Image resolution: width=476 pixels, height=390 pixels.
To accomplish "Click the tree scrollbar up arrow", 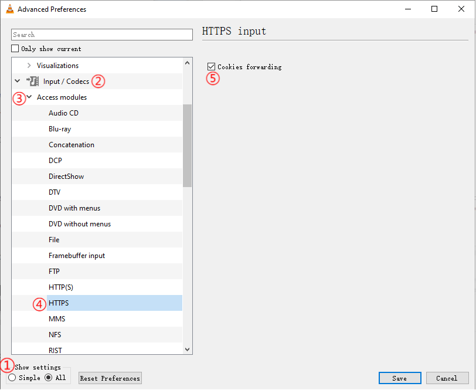I will pyautogui.click(x=188, y=62).
